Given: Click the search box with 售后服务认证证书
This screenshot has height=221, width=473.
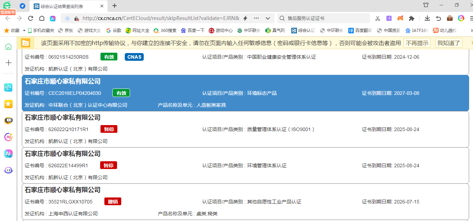Looking at the screenshot, I should 323,18.
